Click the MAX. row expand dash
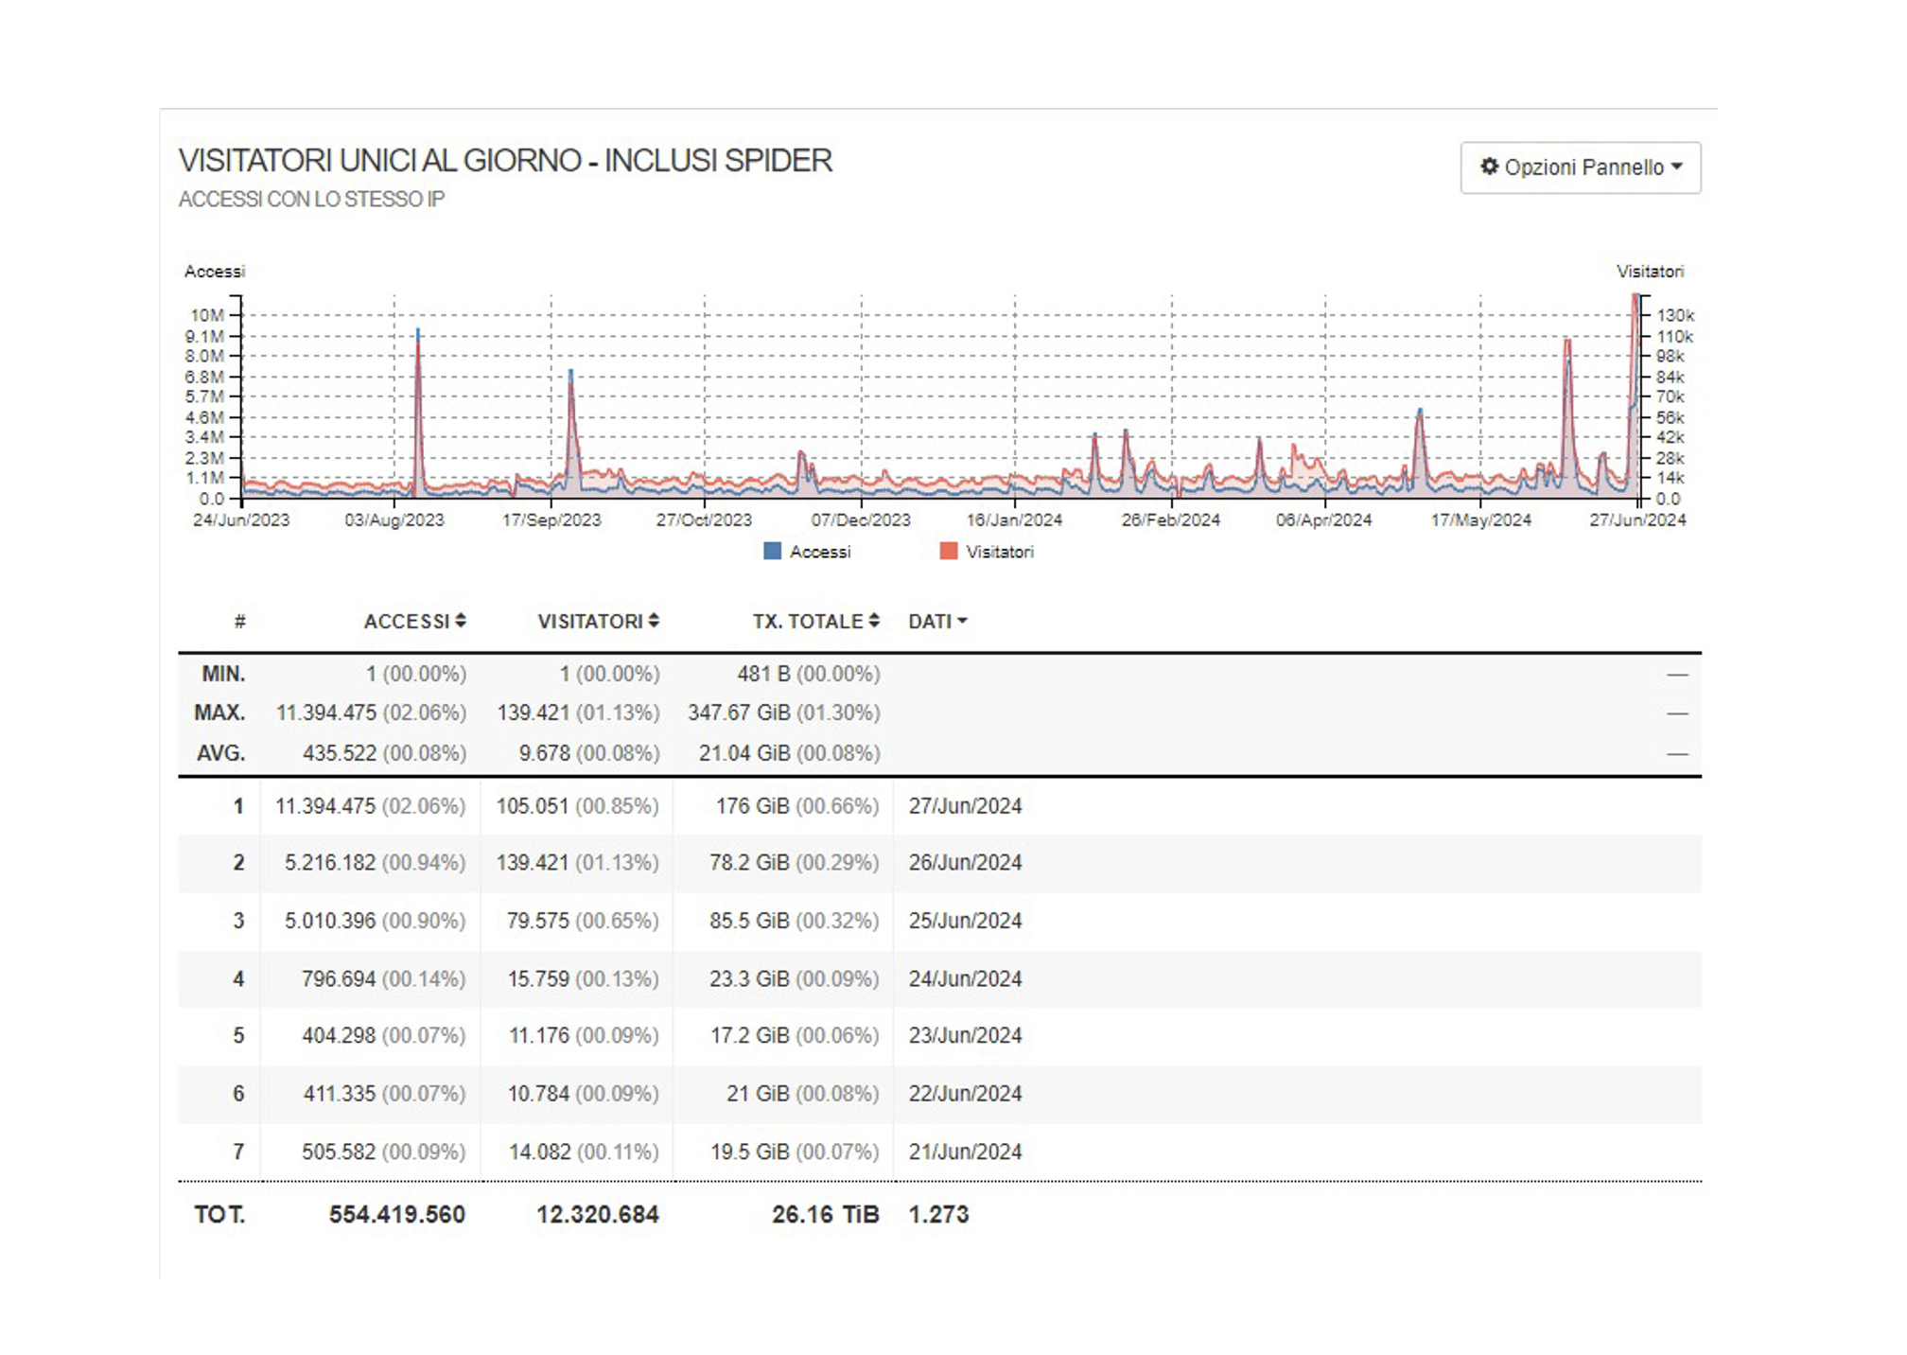The height and width of the screenshot is (1355, 1907). [1677, 713]
